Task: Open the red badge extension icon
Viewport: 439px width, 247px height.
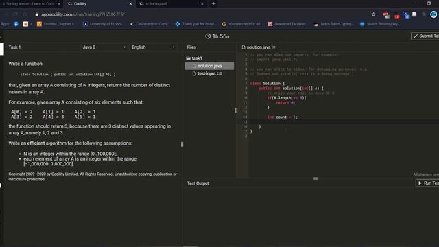Action: point(396,15)
